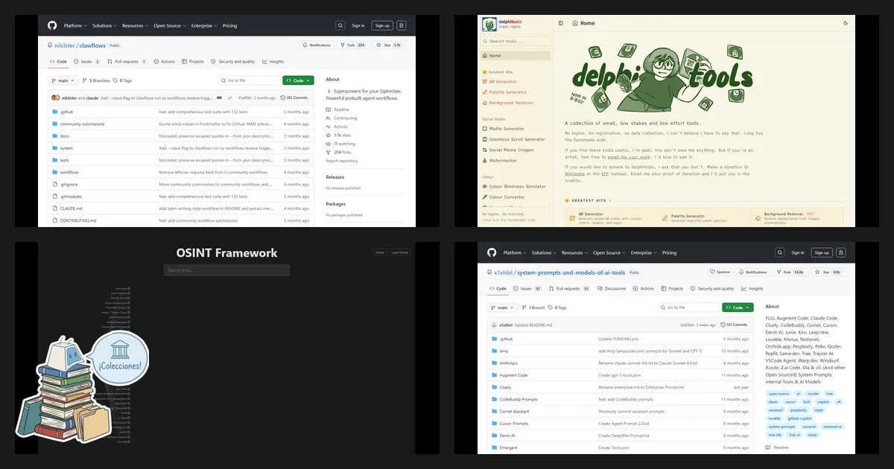The height and width of the screenshot is (469, 894).
Task: Click search icon in clawflows GitHub header
Action: [340, 25]
